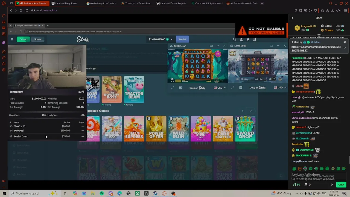
Task: Open Windows notification center
Action: (x=344, y=193)
